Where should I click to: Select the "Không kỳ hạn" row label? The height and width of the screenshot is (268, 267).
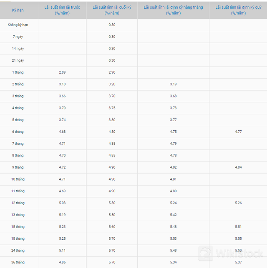pyautogui.click(x=18, y=25)
